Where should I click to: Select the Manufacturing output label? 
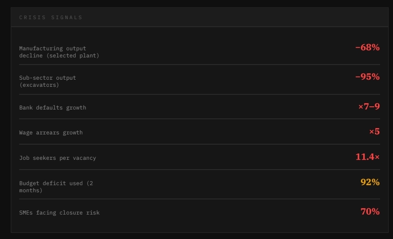coord(53,48)
